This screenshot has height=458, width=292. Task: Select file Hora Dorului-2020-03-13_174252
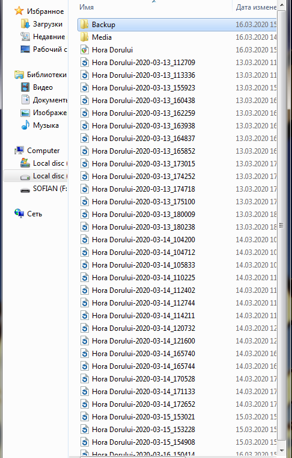click(x=144, y=177)
